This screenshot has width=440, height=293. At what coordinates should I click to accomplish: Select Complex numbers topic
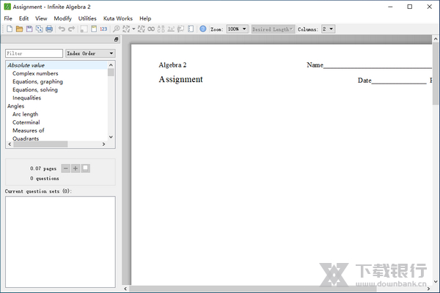tap(35, 73)
